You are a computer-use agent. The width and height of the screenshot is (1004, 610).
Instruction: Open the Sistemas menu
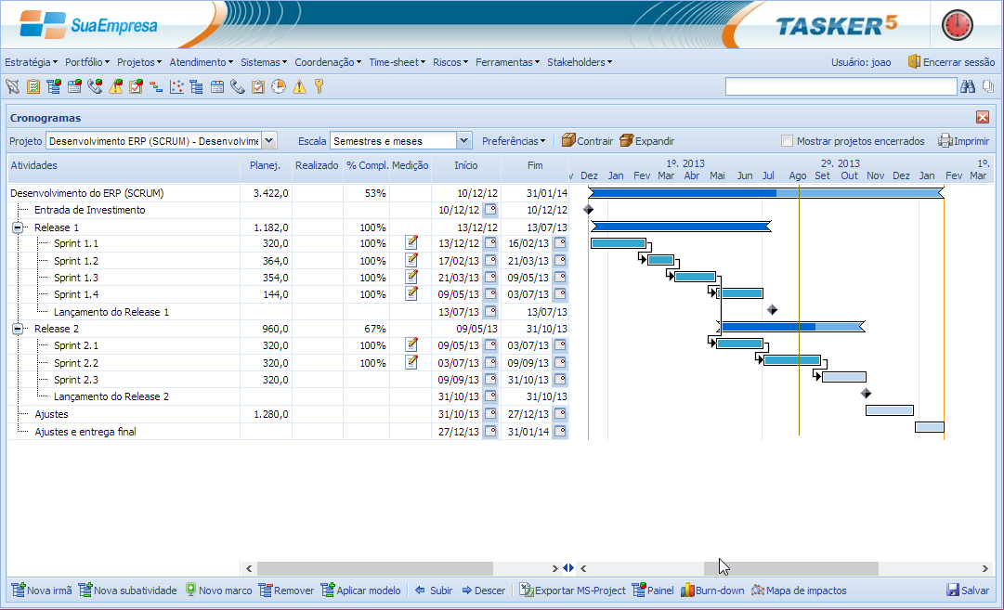tap(264, 62)
